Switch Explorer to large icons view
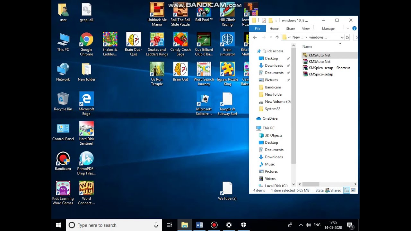Viewport: 411px width, 231px height. pos(353,190)
